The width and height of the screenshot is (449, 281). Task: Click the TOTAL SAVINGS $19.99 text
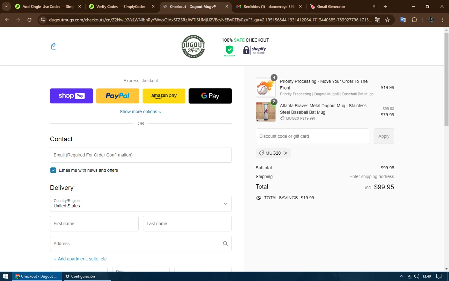289,198
